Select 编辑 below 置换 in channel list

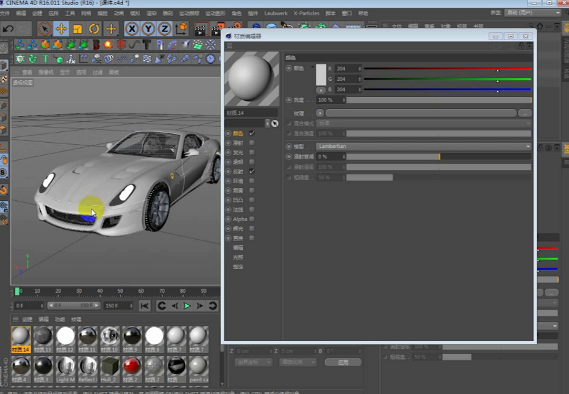238,247
